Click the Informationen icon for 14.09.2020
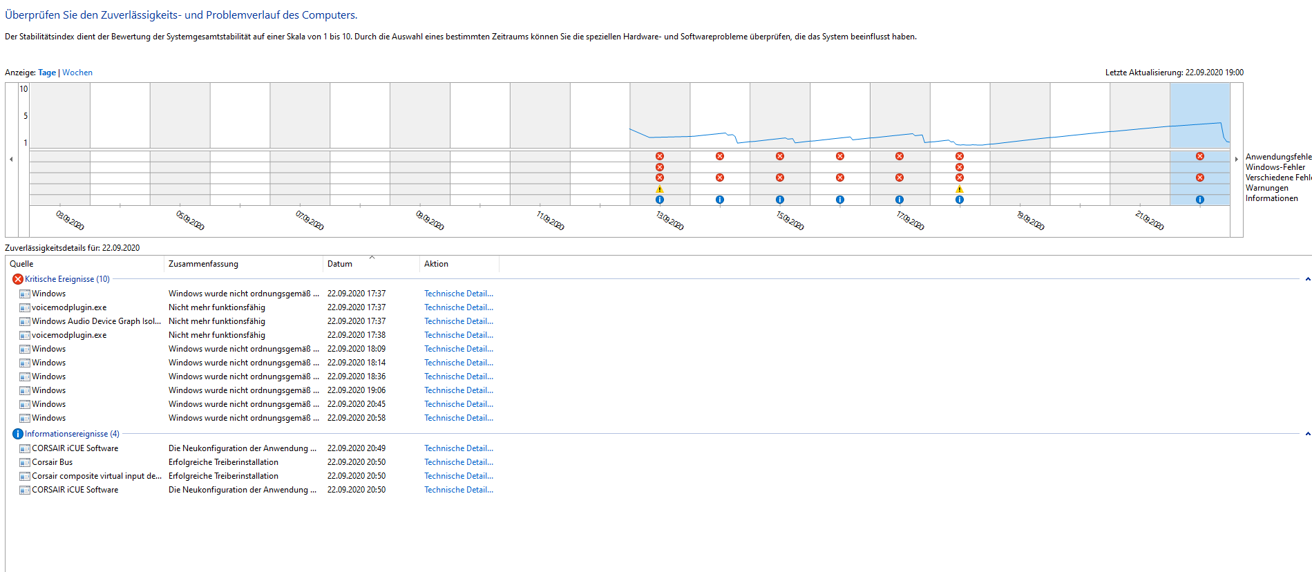The width and height of the screenshot is (1312, 572). [720, 200]
